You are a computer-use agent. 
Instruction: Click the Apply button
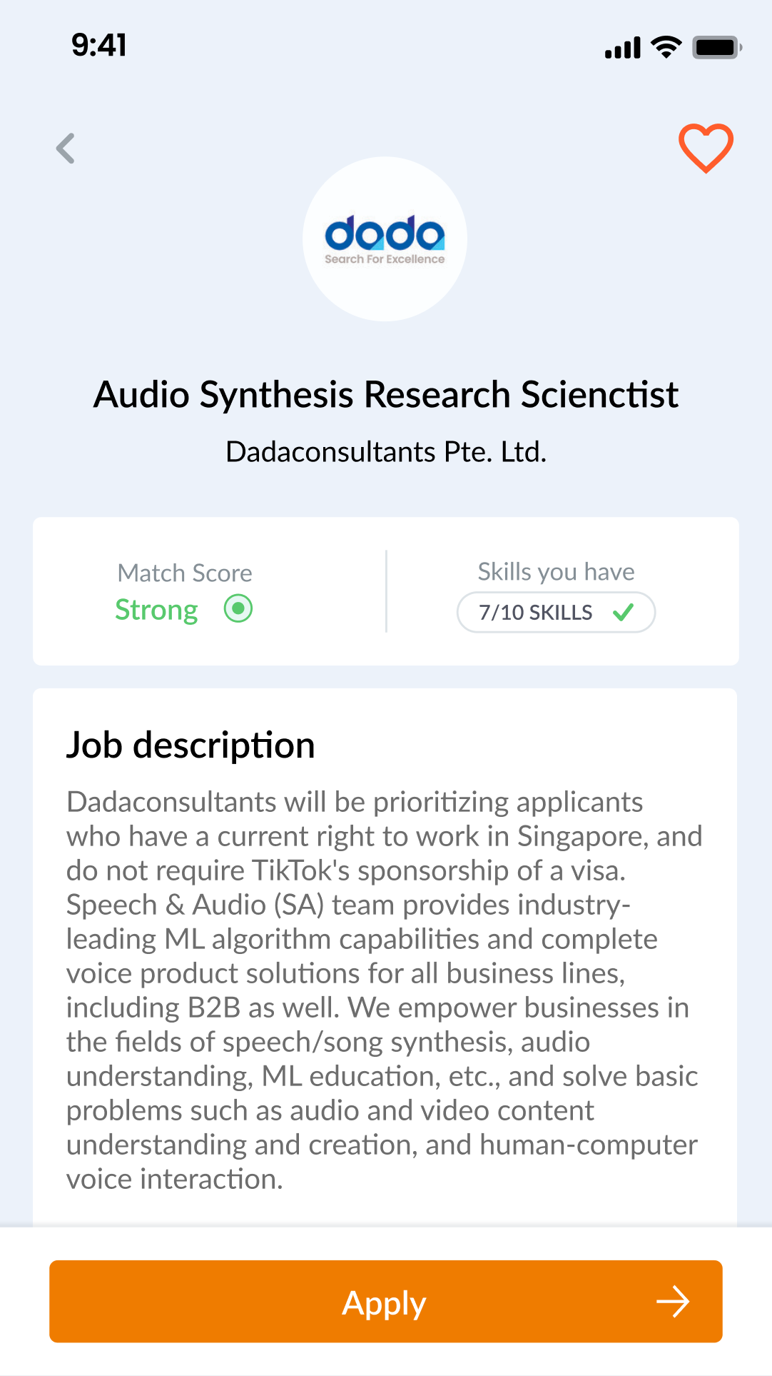385,1301
